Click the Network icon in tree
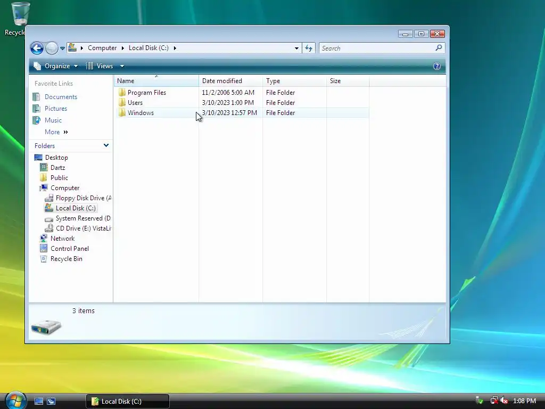The width and height of the screenshot is (545, 409). tap(44, 239)
